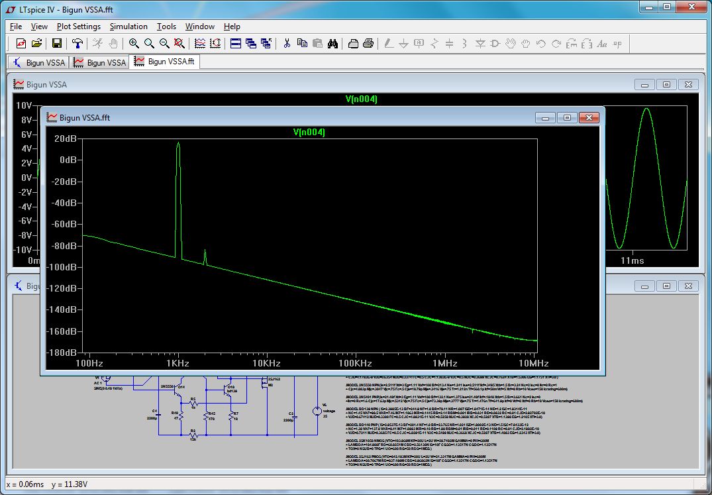Click the pencil Wire tool icon
The height and width of the screenshot is (495, 712).
[388, 43]
